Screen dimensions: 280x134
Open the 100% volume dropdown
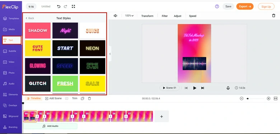[x=129, y=16]
